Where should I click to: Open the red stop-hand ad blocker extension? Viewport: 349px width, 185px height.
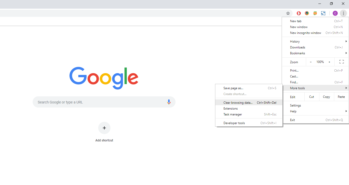point(299,13)
